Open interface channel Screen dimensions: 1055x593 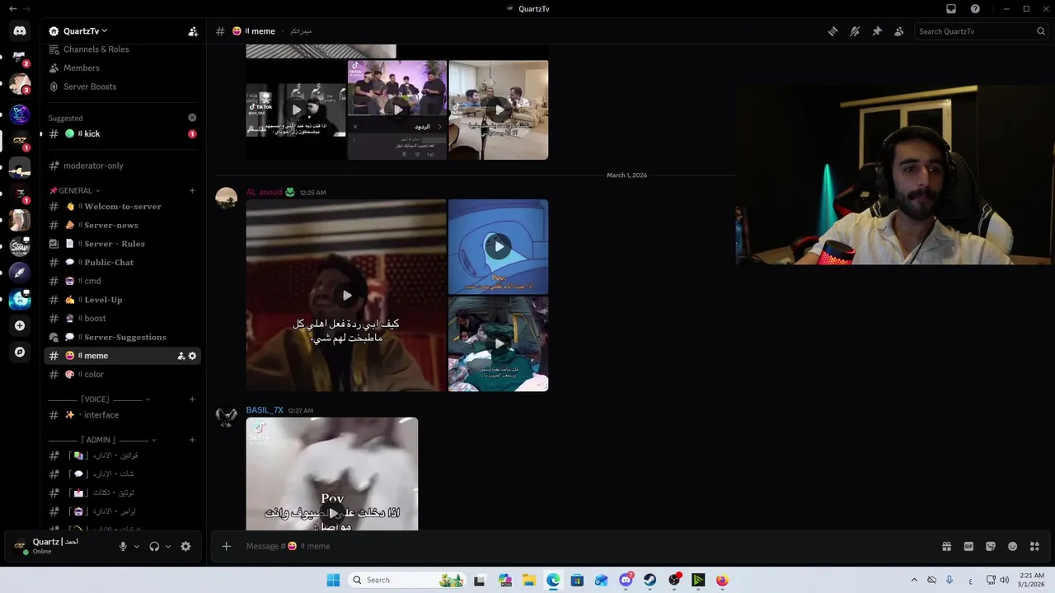click(122, 415)
